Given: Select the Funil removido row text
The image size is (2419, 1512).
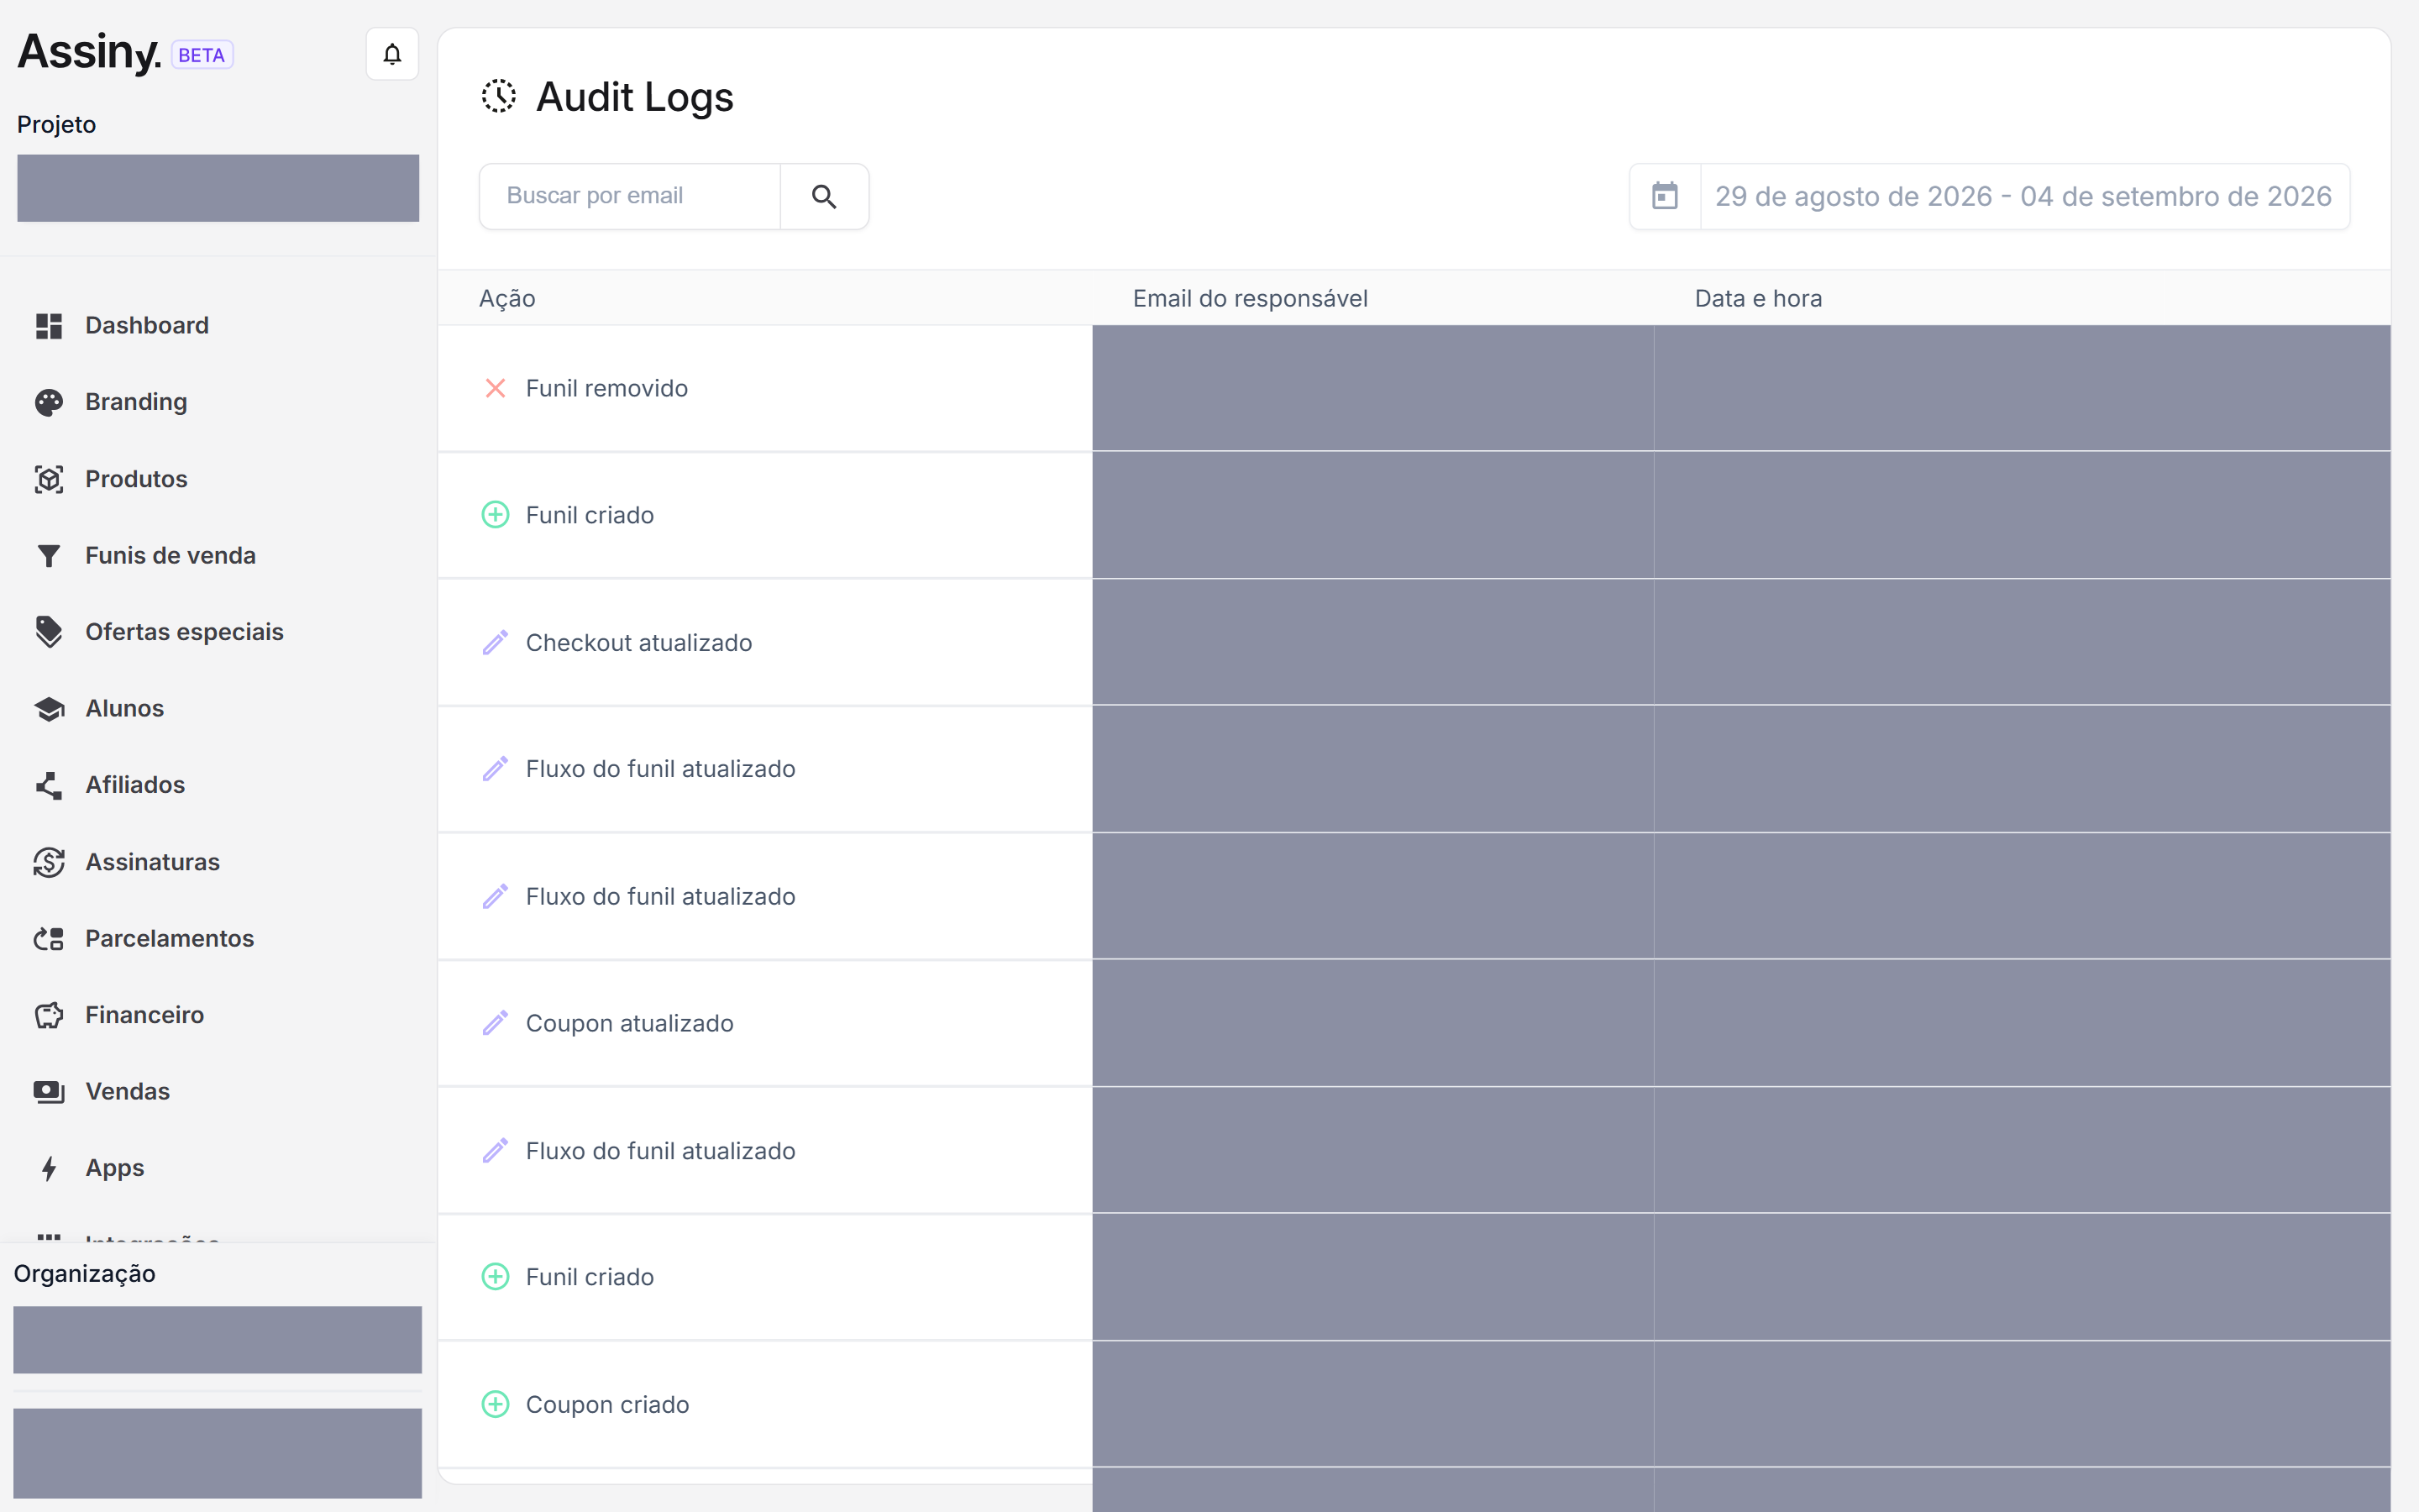Looking at the screenshot, I should [606, 388].
